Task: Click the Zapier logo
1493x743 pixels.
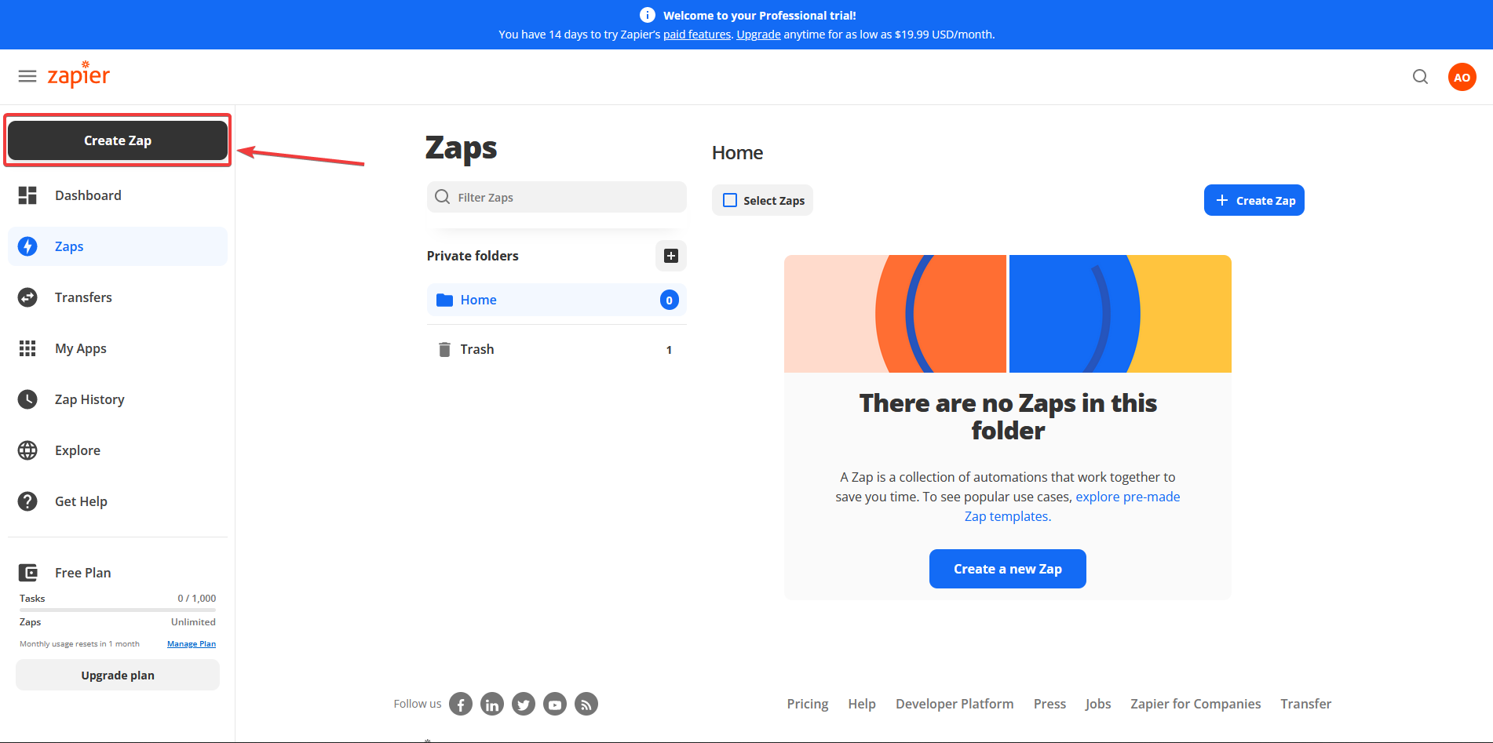Action: 78,75
